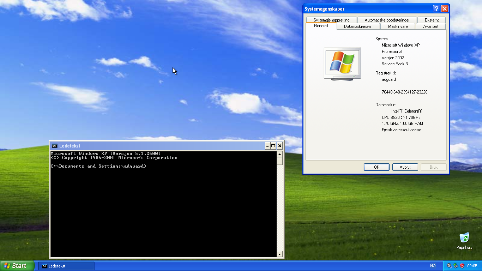Screen dimensions: 482x271
Task: Click the green Adguard system tray icon
Action: [456, 265]
